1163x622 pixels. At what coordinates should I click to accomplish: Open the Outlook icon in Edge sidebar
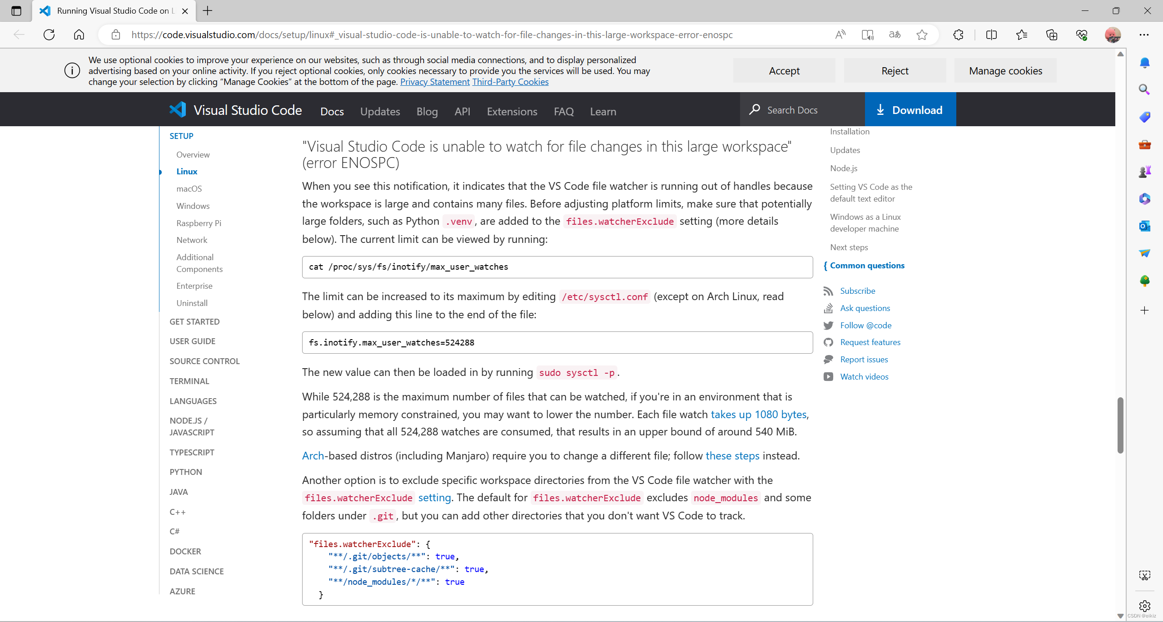click(x=1144, y=226)
